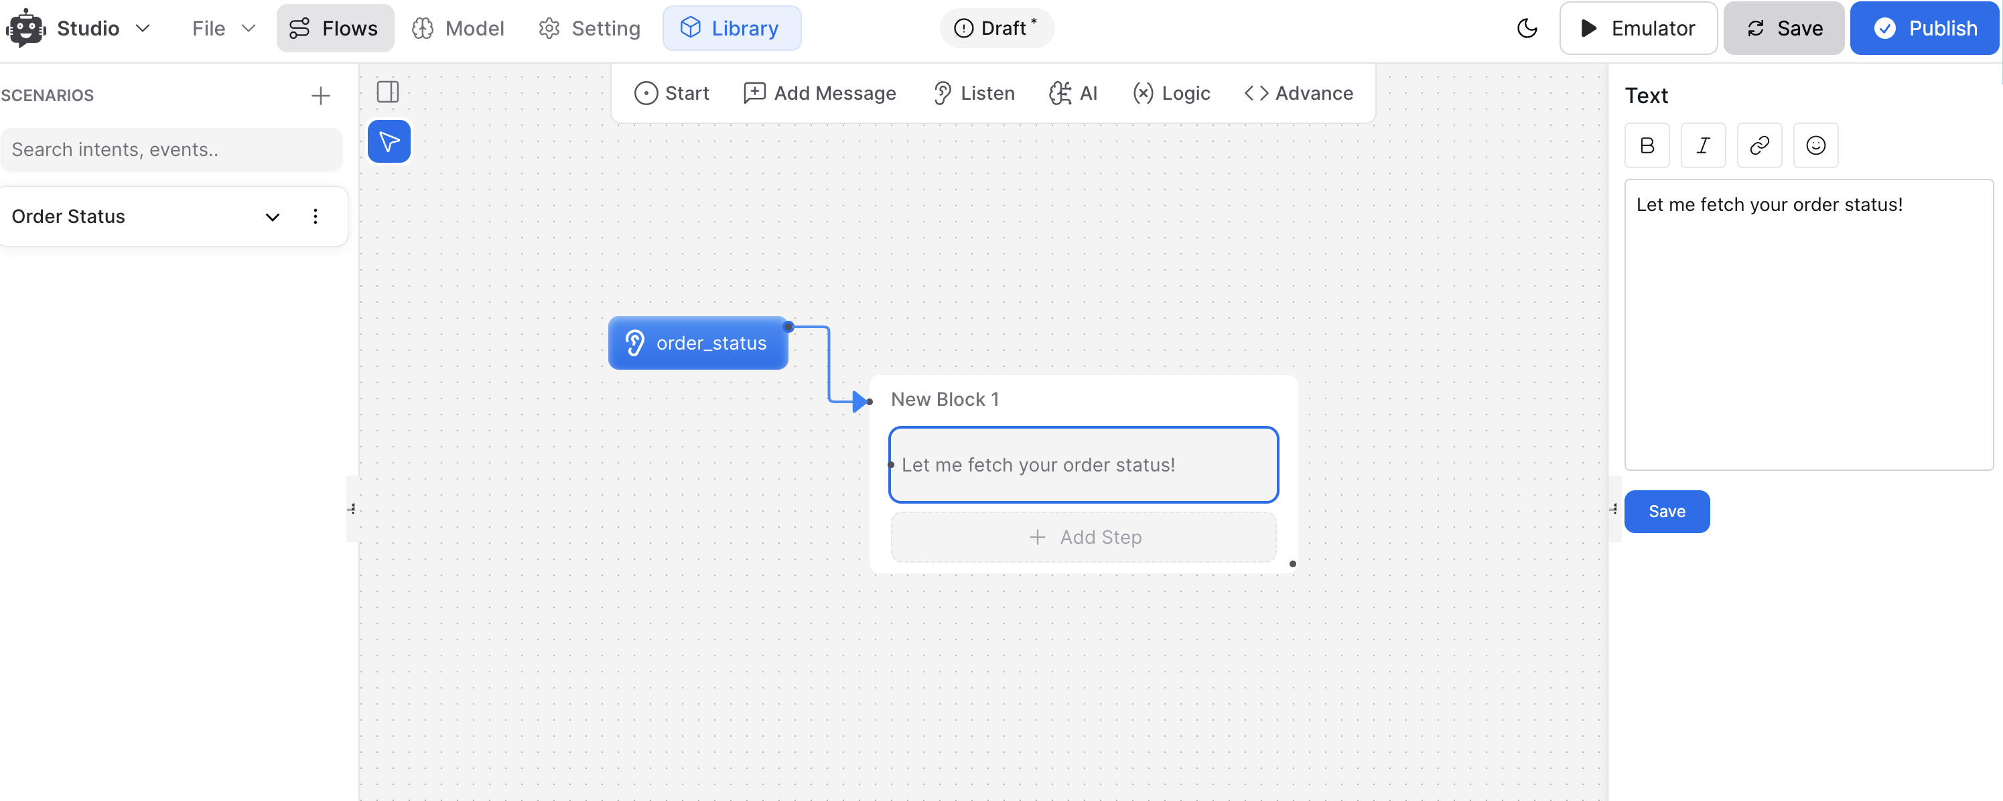Toggle bold formatting in Text panel
2003x801 pixels.
[x=1647, y=145]
